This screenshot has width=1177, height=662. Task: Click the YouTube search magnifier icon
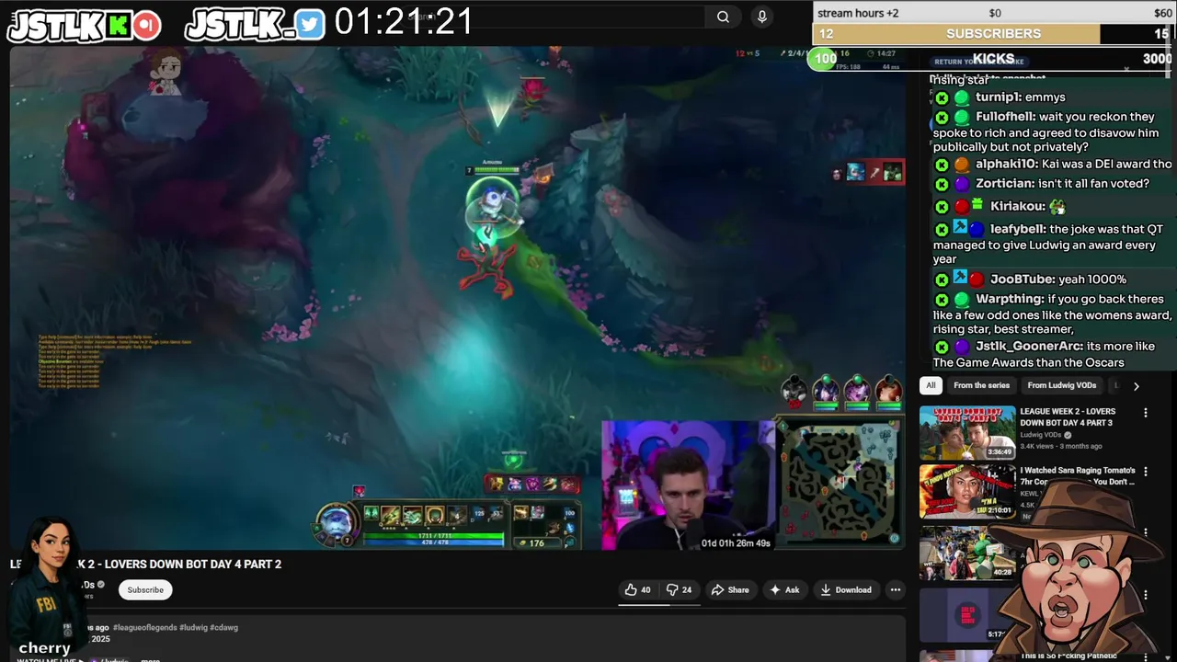pyautogui.click(x=723, y=17)
